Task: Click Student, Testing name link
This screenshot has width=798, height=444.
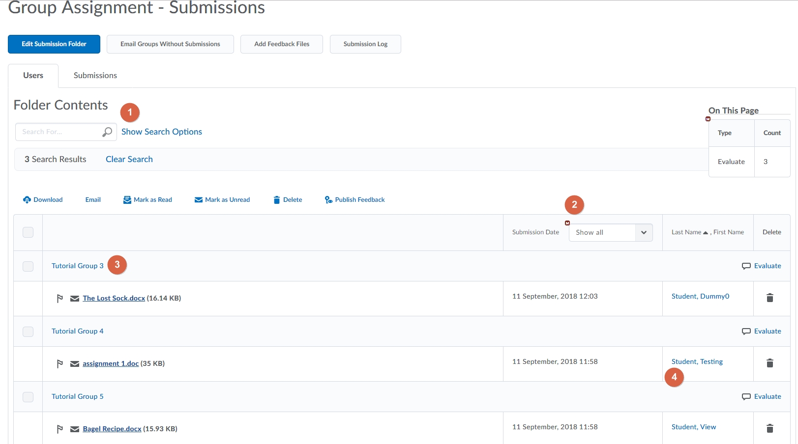Action: (697, 361)
